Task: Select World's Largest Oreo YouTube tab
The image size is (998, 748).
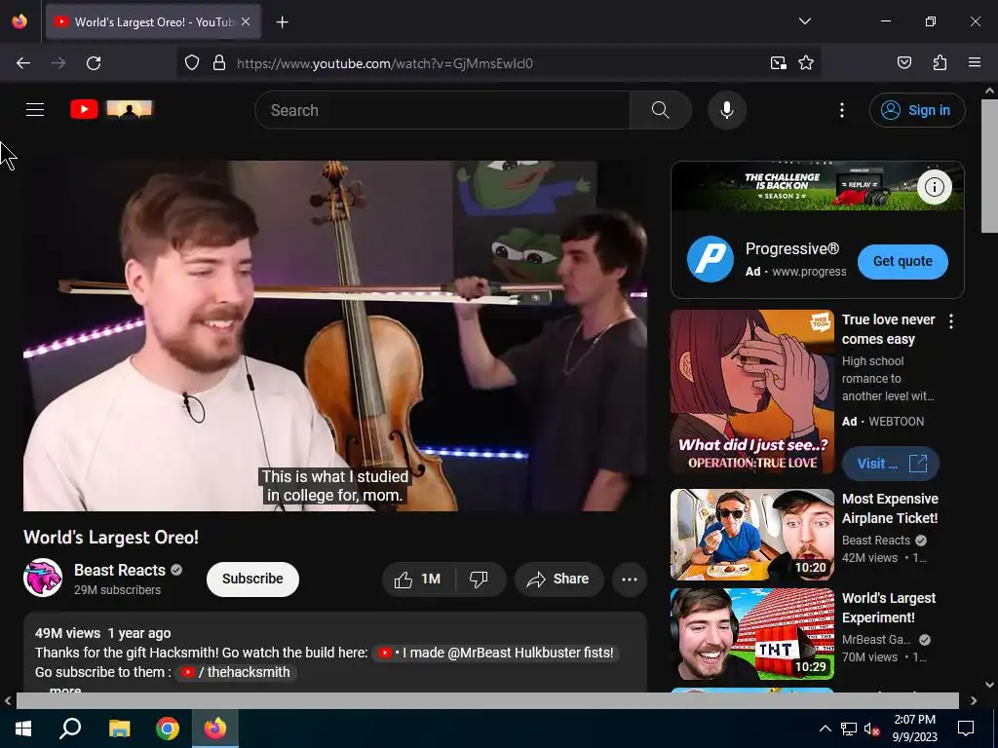Action: (153, 21)
